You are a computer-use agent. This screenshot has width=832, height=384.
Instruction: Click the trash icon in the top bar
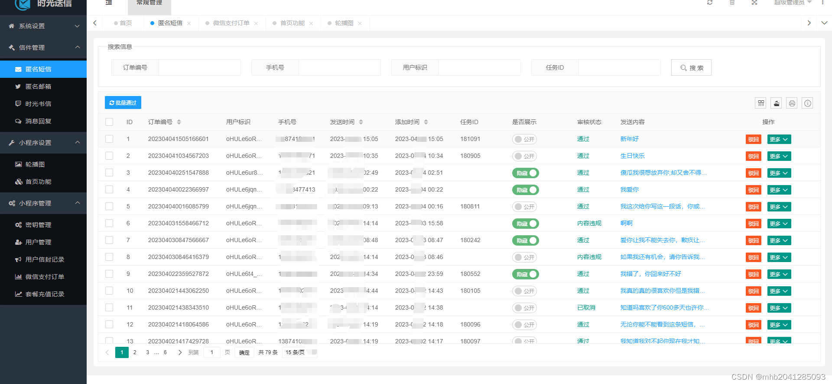[x=732, y=3]
